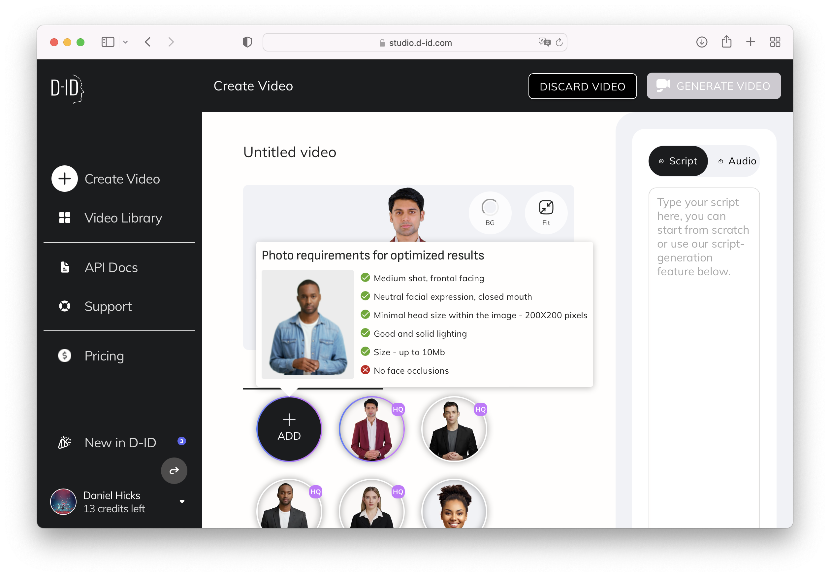Click 'Neutral facial expression, closed mouth' text
The image size is (830, 577).
452,297
